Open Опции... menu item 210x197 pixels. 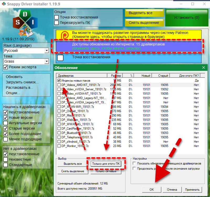click(13, 93)
